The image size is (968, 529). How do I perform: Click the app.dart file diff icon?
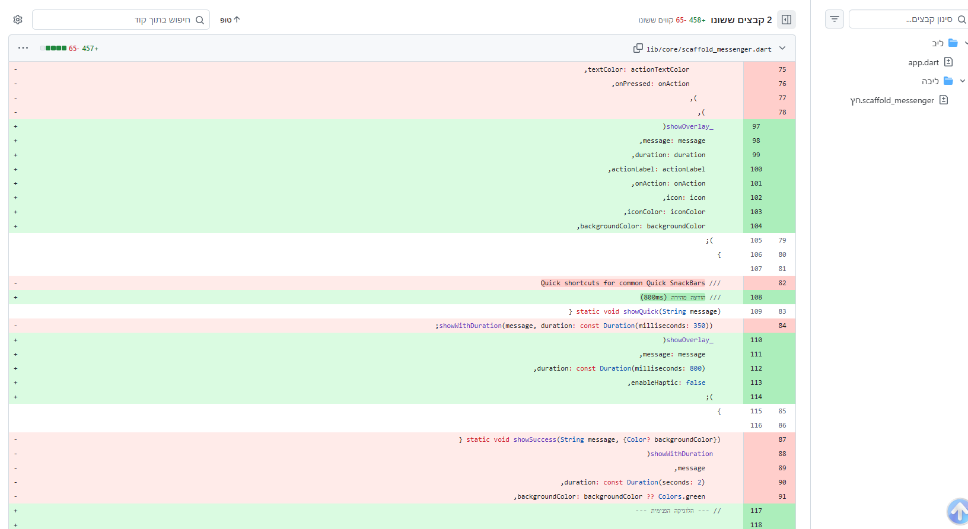coord(948,62)
